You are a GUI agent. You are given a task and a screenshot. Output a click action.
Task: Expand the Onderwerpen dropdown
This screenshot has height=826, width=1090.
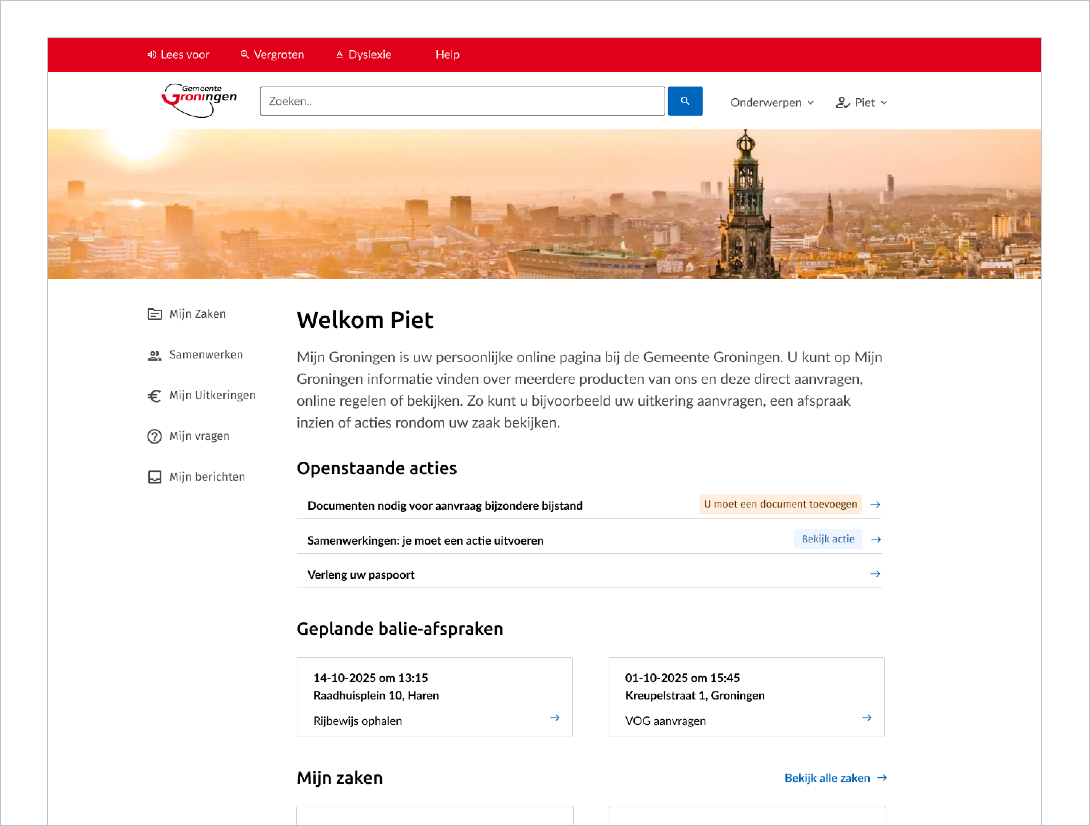coord(771,103)
